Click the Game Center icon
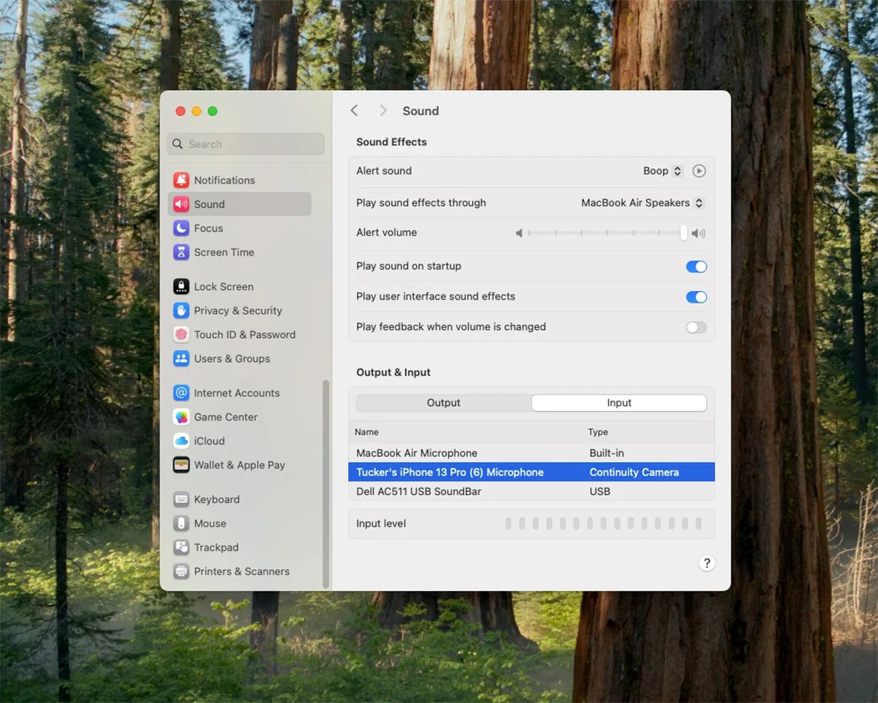Image resolution: width=878 pixels, height=703 pixels. pos(181,417)
